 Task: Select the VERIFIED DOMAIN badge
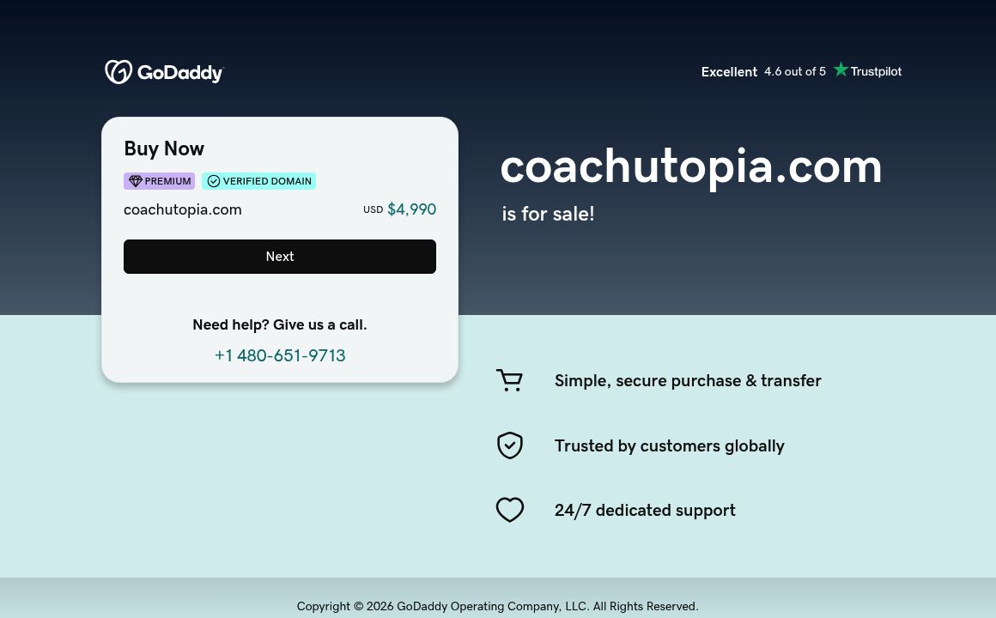259,181
